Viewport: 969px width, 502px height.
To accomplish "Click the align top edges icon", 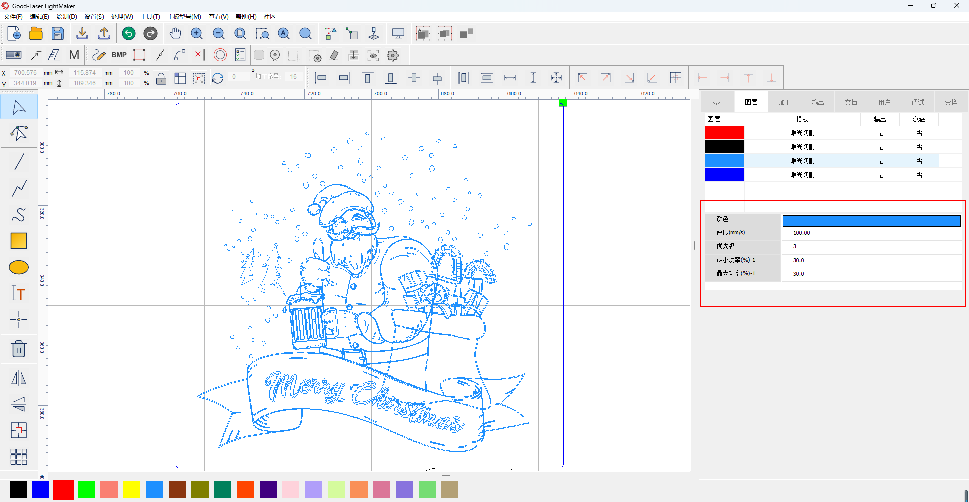I will coord(368,78).
